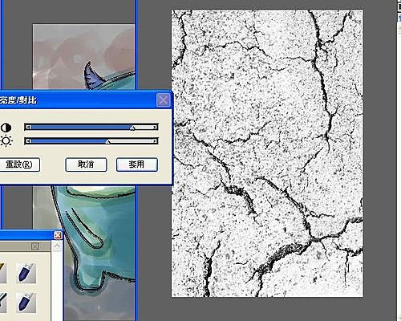Close the brightness/contrast dialog
The height and width of the screenshot is (321, 401).
tap(163, 100)
